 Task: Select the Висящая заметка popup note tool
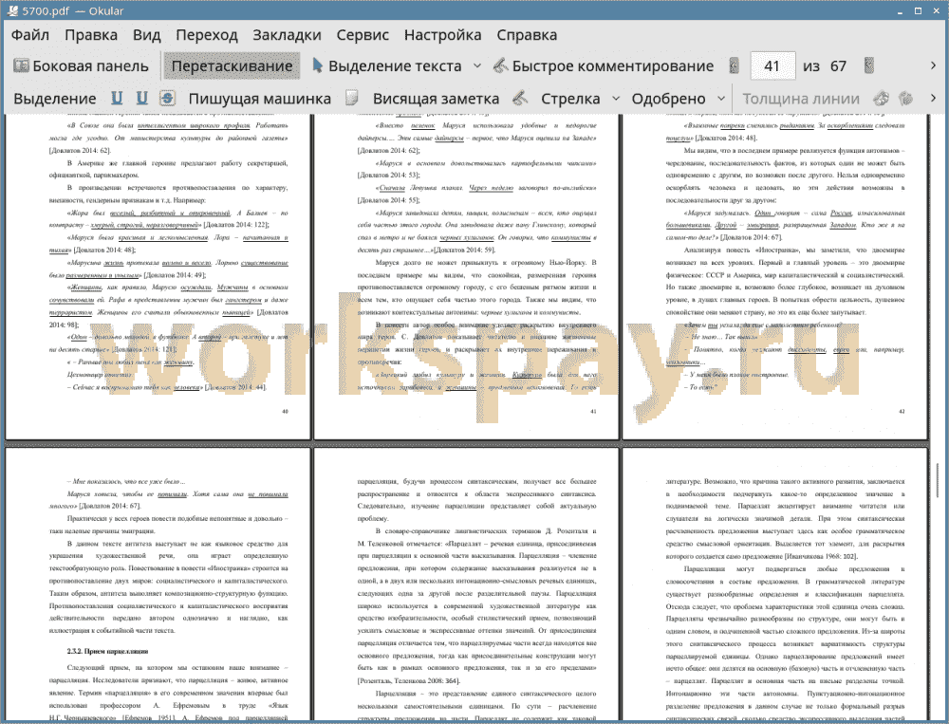436,99
